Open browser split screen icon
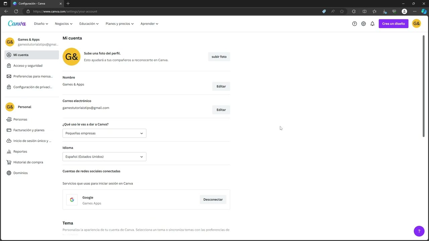The width and height of the screenshot is (429, 241). pos(365,11)
